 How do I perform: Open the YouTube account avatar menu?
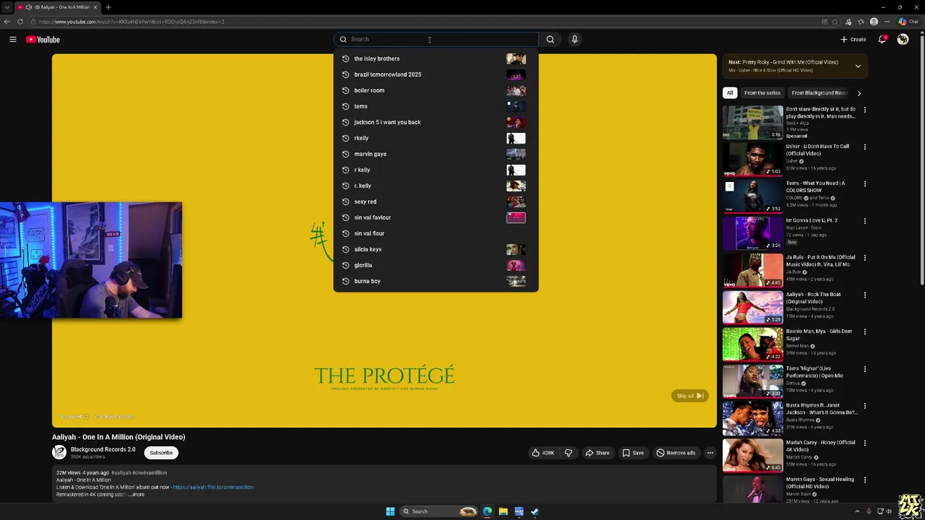pos(903,40)
